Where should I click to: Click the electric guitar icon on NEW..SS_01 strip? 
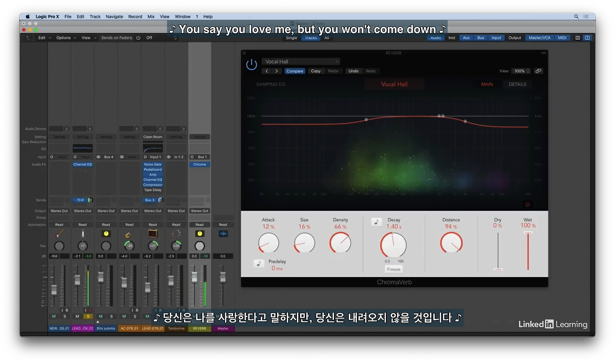pyautogui.click(x=59, y=234)
